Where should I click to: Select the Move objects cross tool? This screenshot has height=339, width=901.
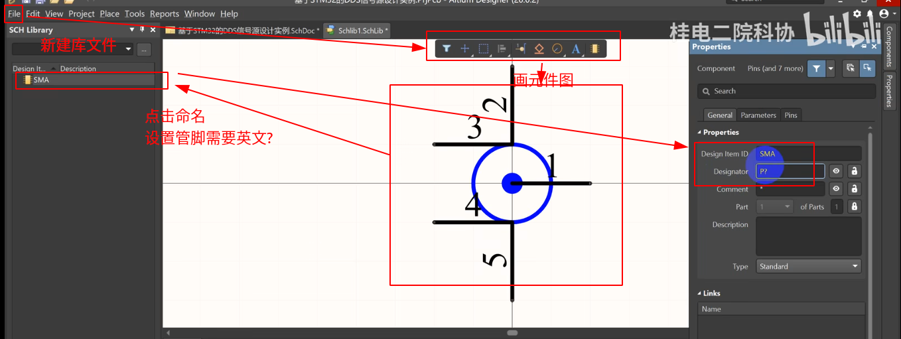coord(465,48)
